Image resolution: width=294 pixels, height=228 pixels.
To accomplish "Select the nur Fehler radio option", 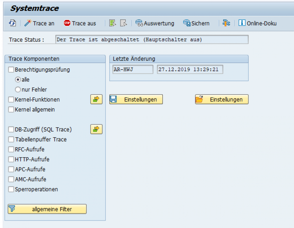I will point(17,89).
